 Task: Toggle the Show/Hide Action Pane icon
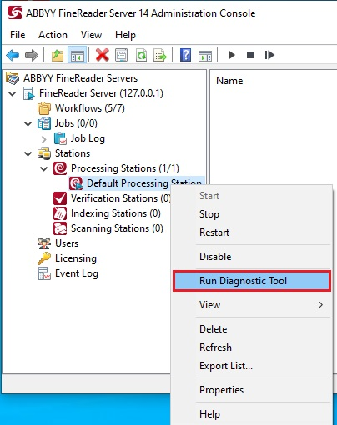205,55
